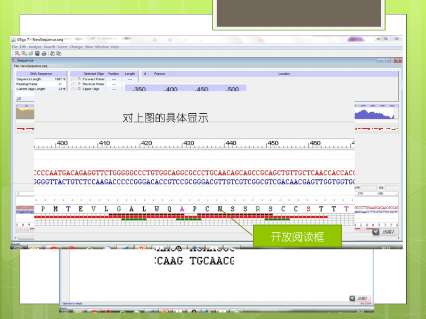The image size is (426, 319).
Task: Click the second magnifier search icon
Action: (59, 54)
